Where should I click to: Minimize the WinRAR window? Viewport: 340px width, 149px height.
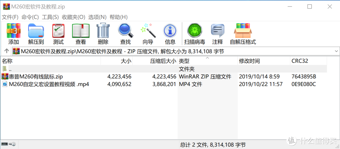click(x=289, y=7)
